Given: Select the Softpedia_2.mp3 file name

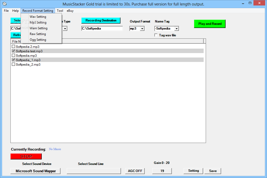Looking at the screenshot, I should tap(28, 64).
